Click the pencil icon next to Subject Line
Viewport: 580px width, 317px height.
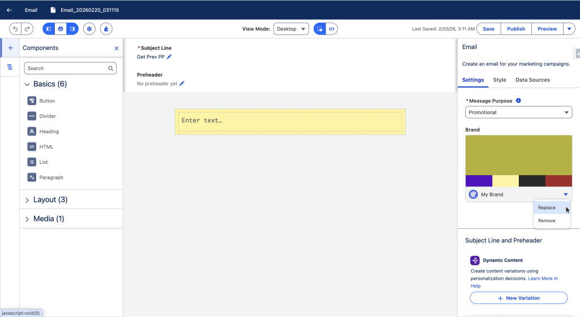[x=169, y=57]
